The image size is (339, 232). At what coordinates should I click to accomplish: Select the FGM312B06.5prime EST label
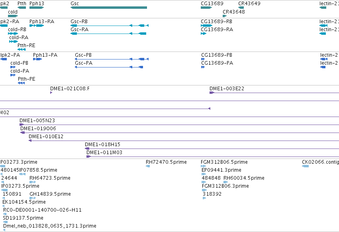224,162
